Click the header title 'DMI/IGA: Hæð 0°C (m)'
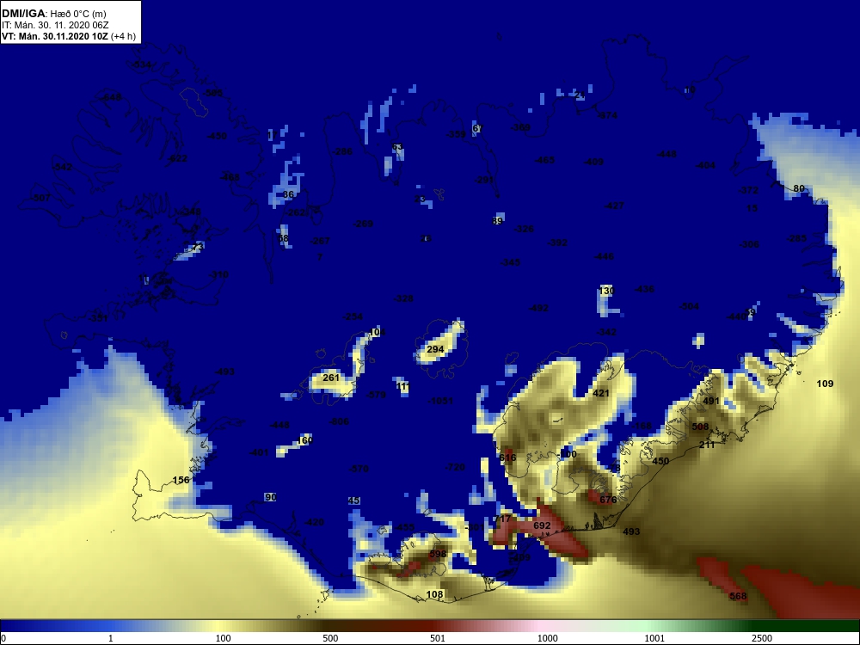 coord(53,14)
